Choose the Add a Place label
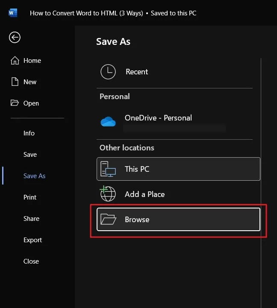This screenshot has width=277, height=308. (144, 194)
